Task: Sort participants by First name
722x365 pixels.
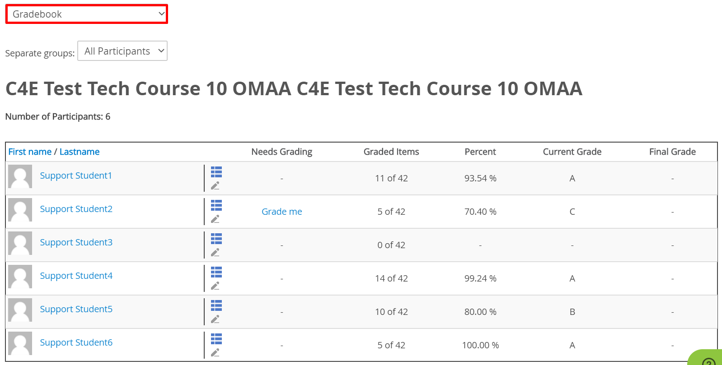Action: click(x=30, y=152)
